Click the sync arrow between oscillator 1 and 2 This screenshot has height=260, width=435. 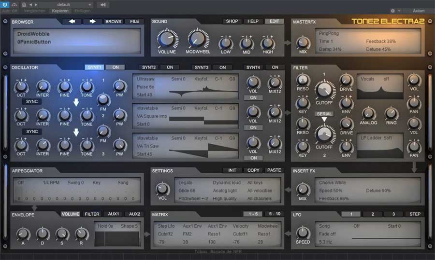coord(76,102)
